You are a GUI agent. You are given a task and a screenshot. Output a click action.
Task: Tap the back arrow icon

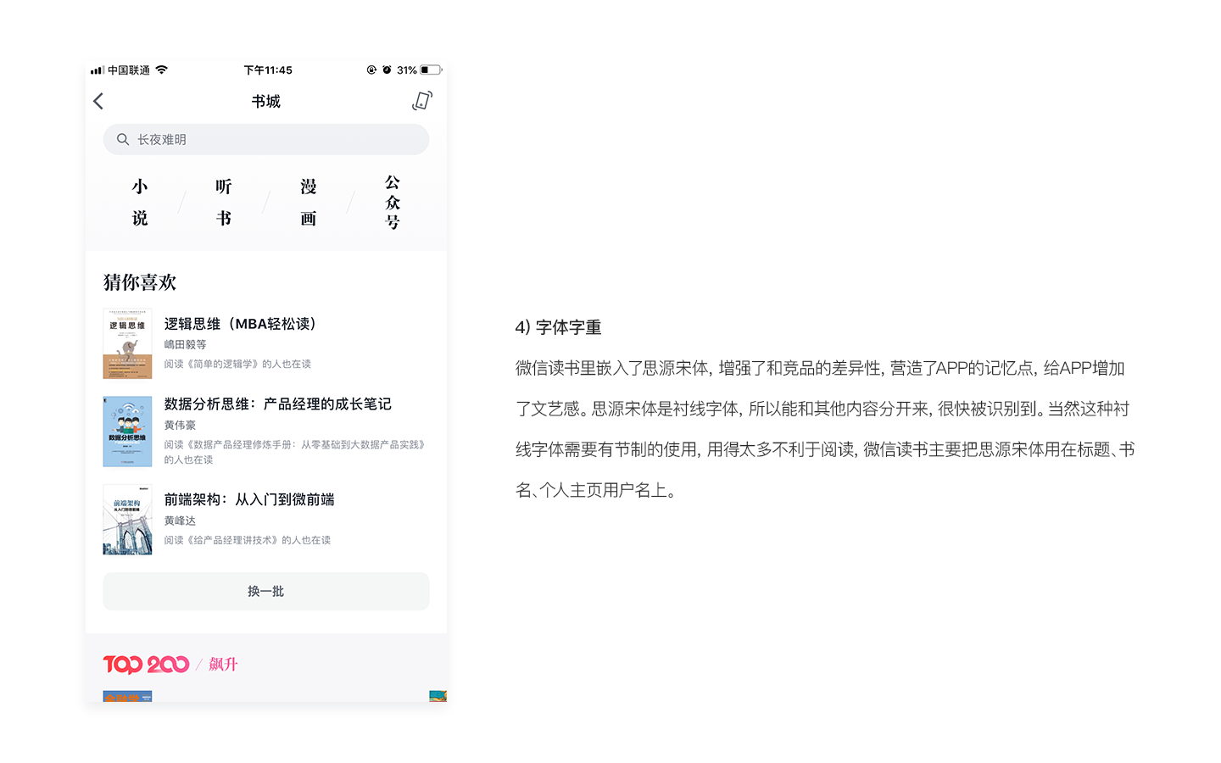(98, 102)
